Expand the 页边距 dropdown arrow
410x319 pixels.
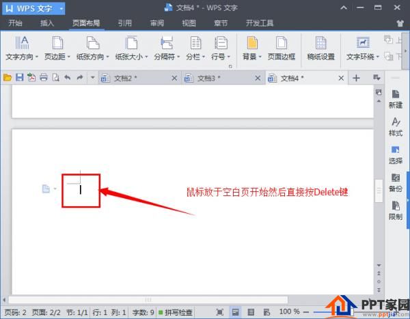click(69, 57)
